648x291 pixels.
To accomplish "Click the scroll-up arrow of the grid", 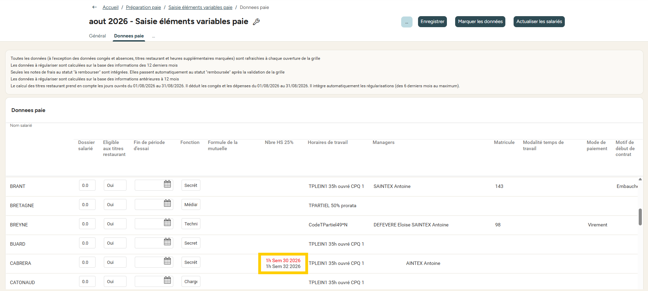I will pos(640,179).
